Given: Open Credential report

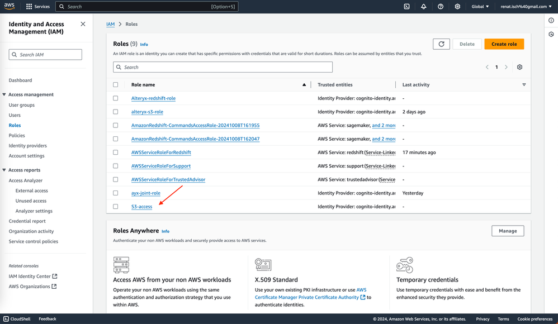Looking at the screenshot, I should click(27, 221).
